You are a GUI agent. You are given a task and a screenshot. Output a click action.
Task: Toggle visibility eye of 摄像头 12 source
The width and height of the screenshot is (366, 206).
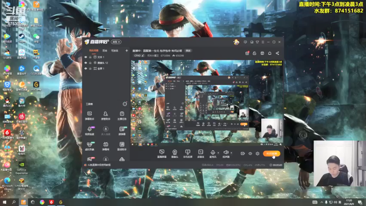[86, 63]
